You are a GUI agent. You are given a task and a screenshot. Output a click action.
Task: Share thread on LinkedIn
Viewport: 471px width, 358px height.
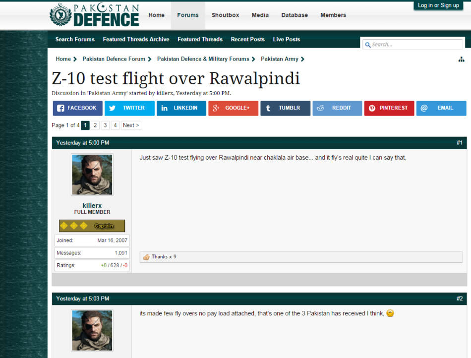tap(181, 108)
